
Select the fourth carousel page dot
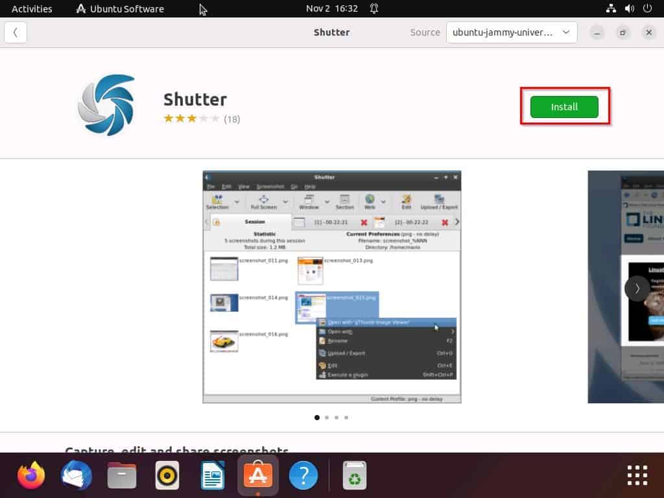pos(346,418)
